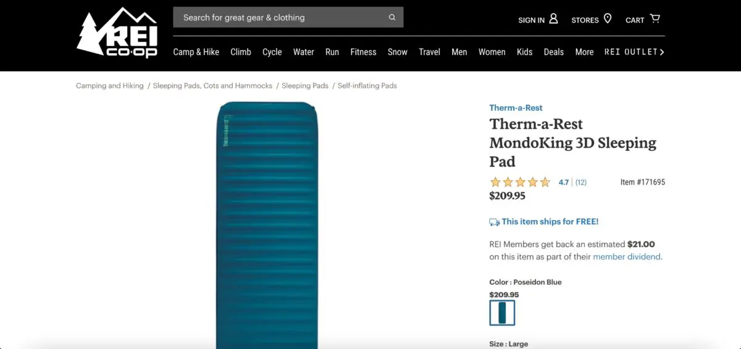View the 12 reviews count link

coord(581,182)
